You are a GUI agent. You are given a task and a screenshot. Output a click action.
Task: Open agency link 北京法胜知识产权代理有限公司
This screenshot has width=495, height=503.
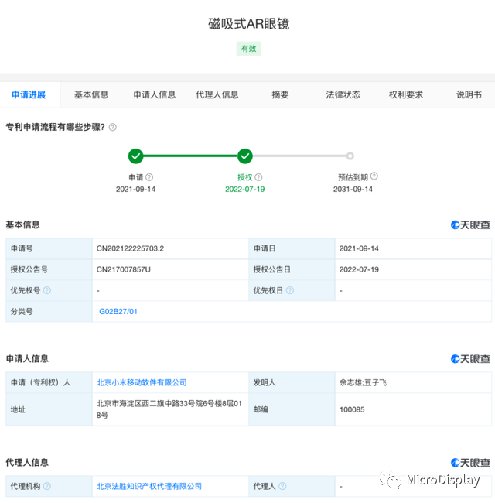click(149, 486)
